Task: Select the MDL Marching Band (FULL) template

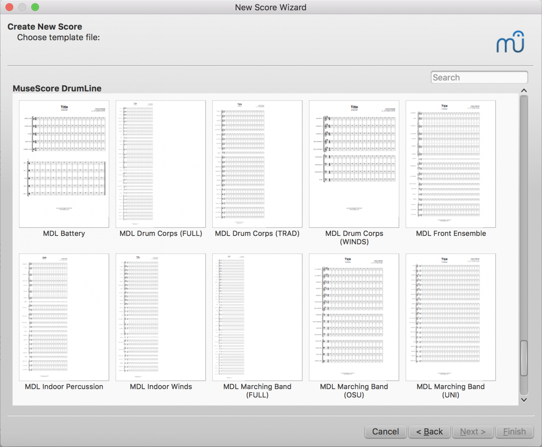Action: (257, 316)
